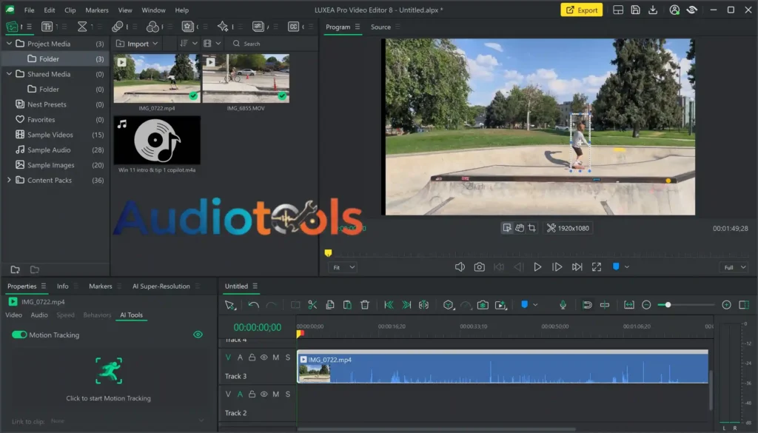Click the workspace layout icon in title bar
This screenshot has width=758, height=433.
pos(618,10)
